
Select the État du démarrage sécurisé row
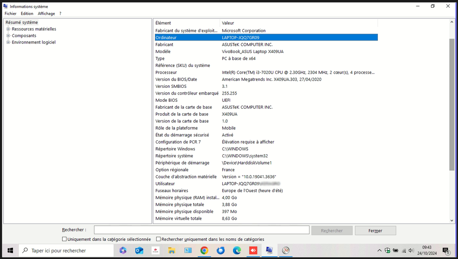pos(266,135)
